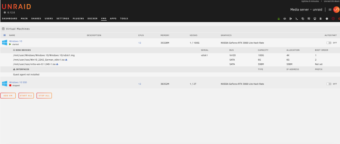Toggle autostart for Windows 10 VM

point(329,43)
